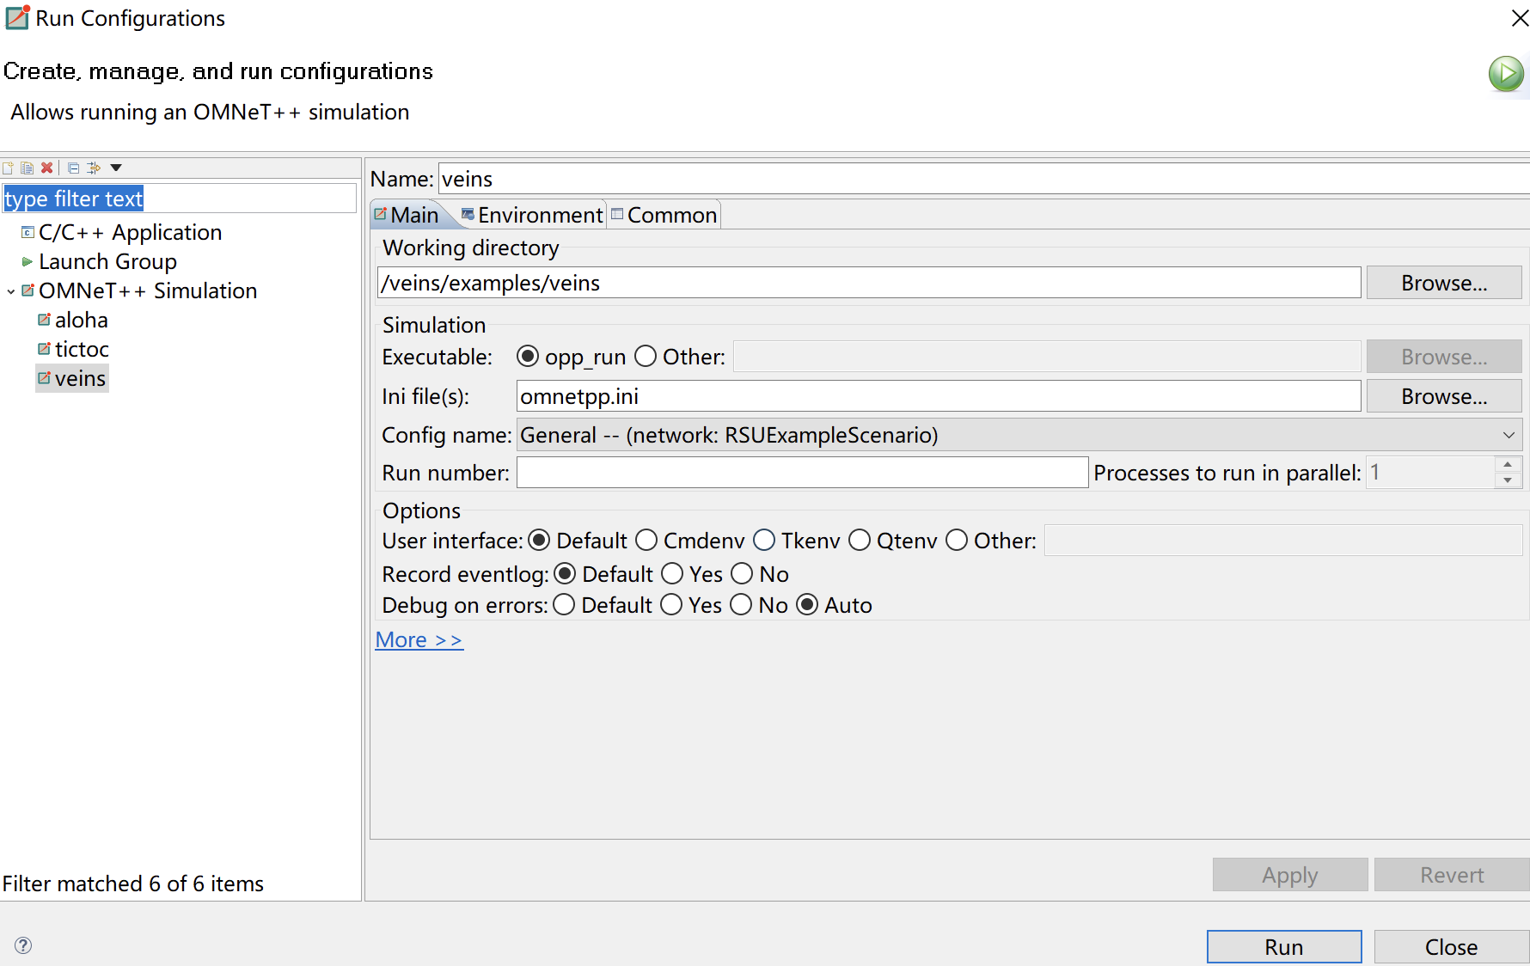Close the Run Configurations dialog window

(1520, 18)
